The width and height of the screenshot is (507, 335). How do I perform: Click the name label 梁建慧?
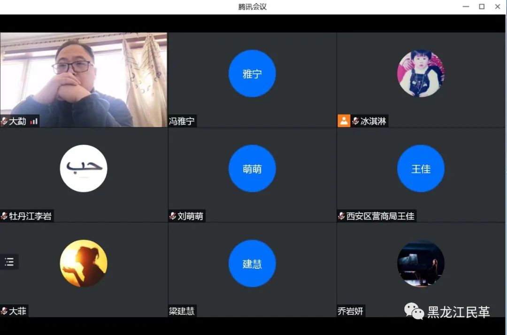[182, 312]
